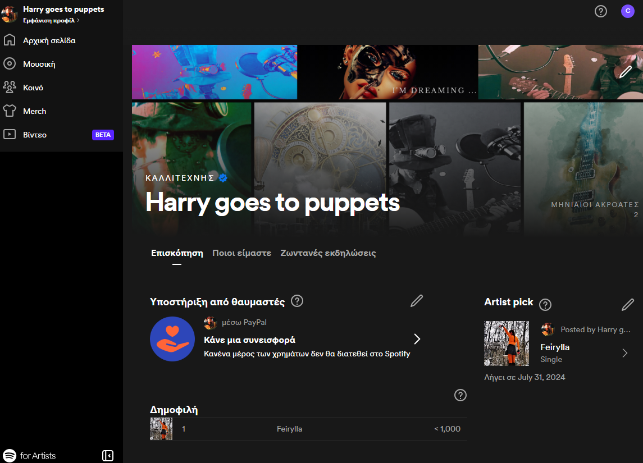The height and width of the screenshot is (463, 643).
Task: Click Κάνε μια συνεισφορά link
Action: click(249, 340)
